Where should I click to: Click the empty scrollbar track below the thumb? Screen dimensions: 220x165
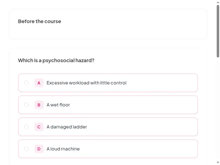[x=218, y=109]
